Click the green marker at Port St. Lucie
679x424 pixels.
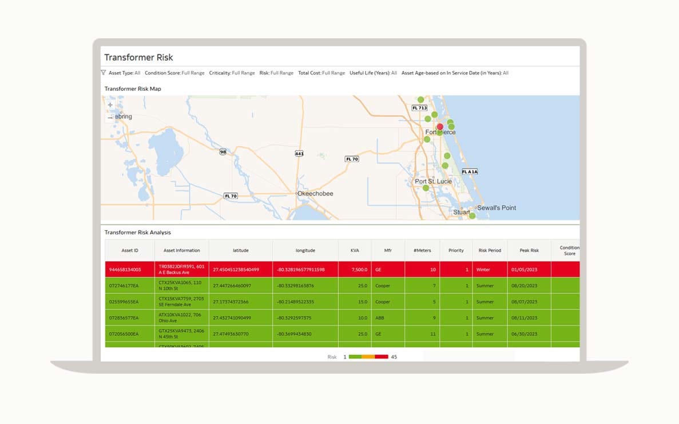coord(426,188)
